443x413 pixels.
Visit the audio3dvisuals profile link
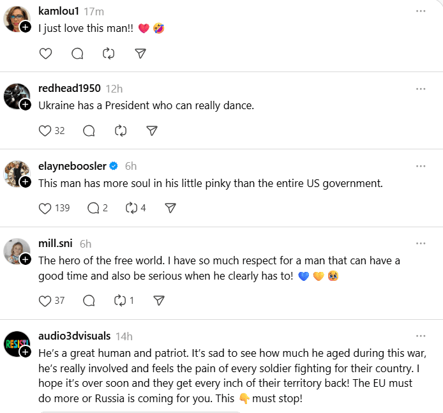(x=74, y=336)
